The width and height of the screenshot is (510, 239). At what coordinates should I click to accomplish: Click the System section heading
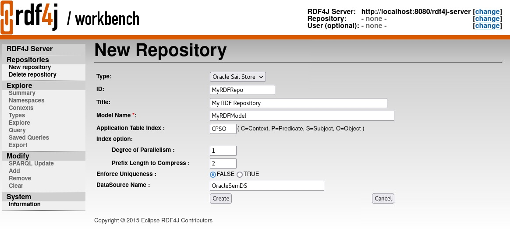click(x=19, y=197)
